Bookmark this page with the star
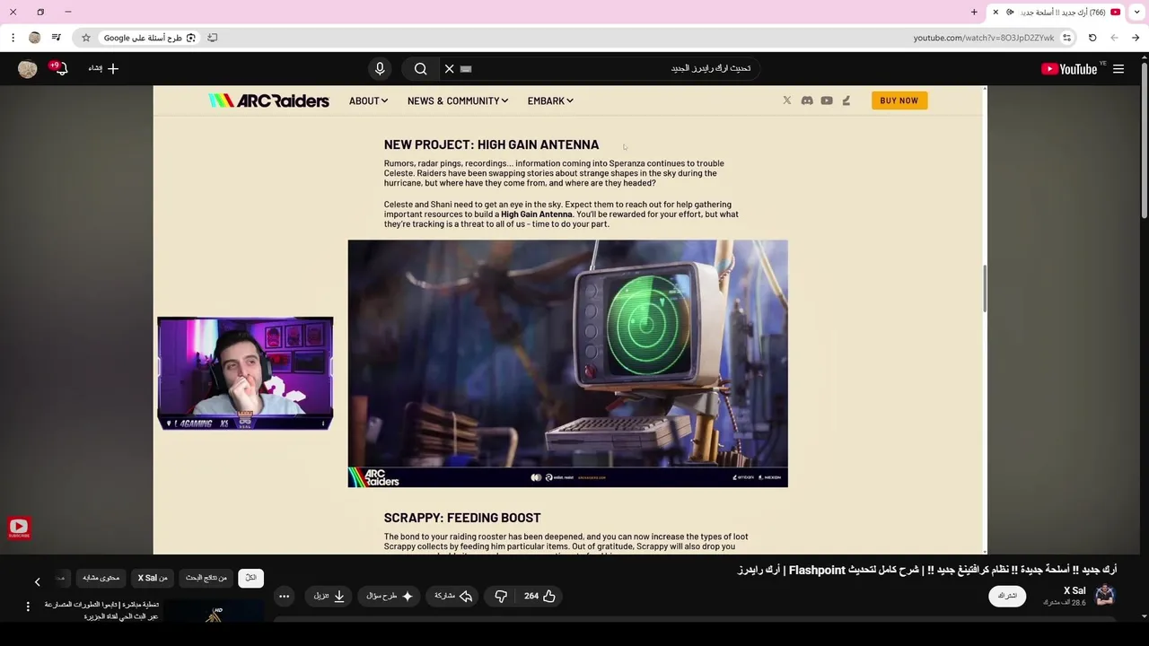This screenshot has height=646, width=1149. (86, 38)
